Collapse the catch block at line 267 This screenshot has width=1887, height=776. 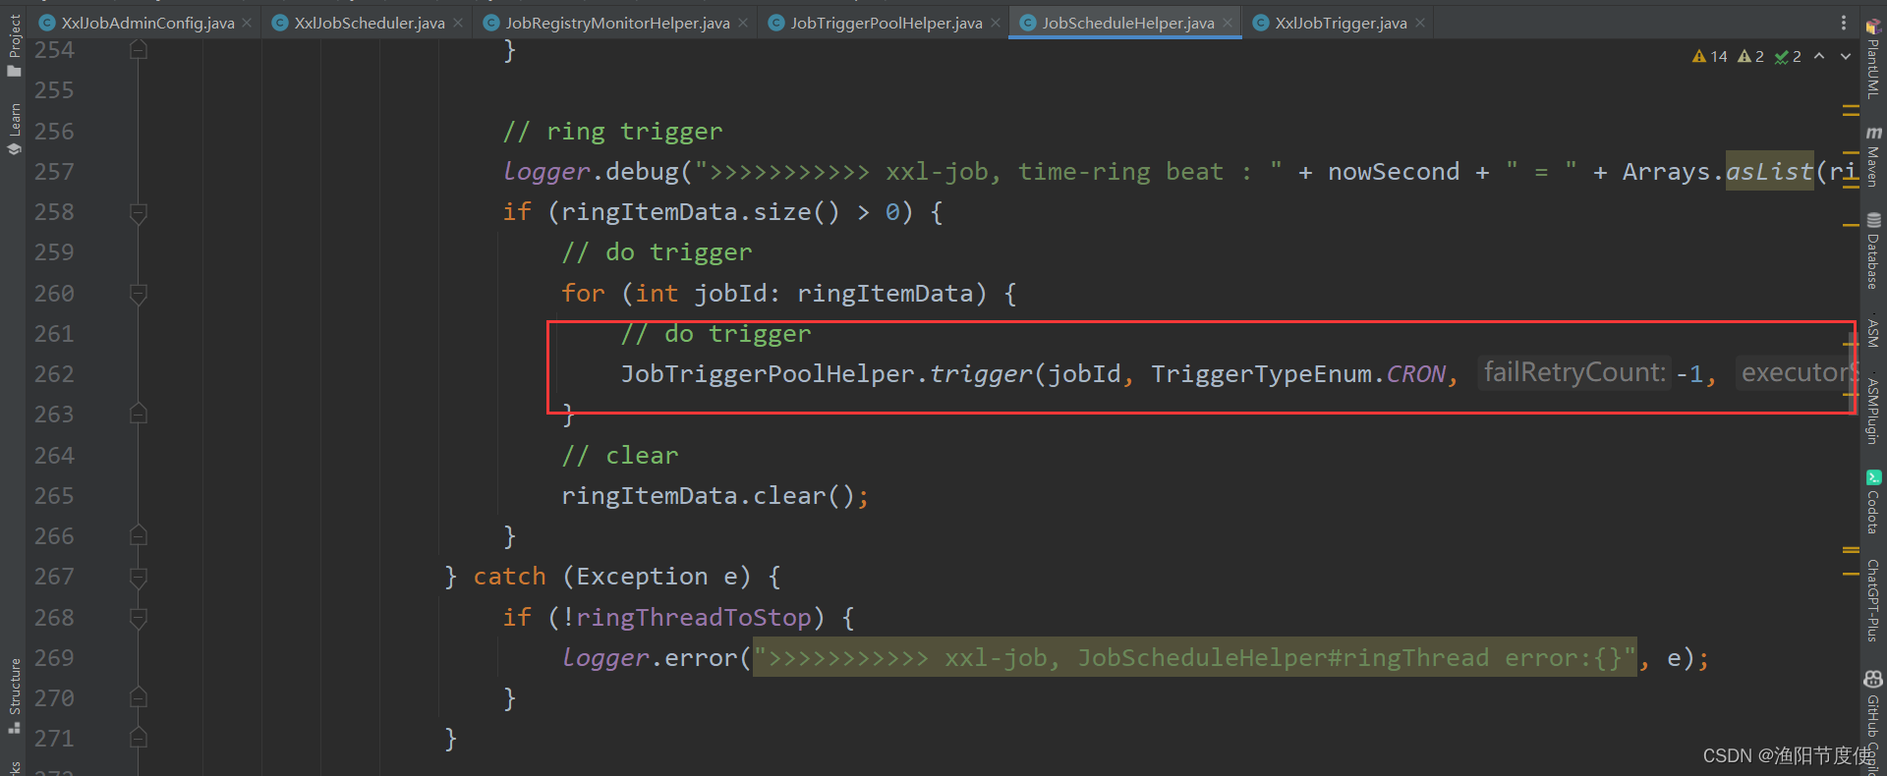[x=139, y=577]
